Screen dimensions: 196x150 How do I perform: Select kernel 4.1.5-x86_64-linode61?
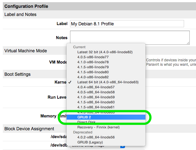coord(96,107)
